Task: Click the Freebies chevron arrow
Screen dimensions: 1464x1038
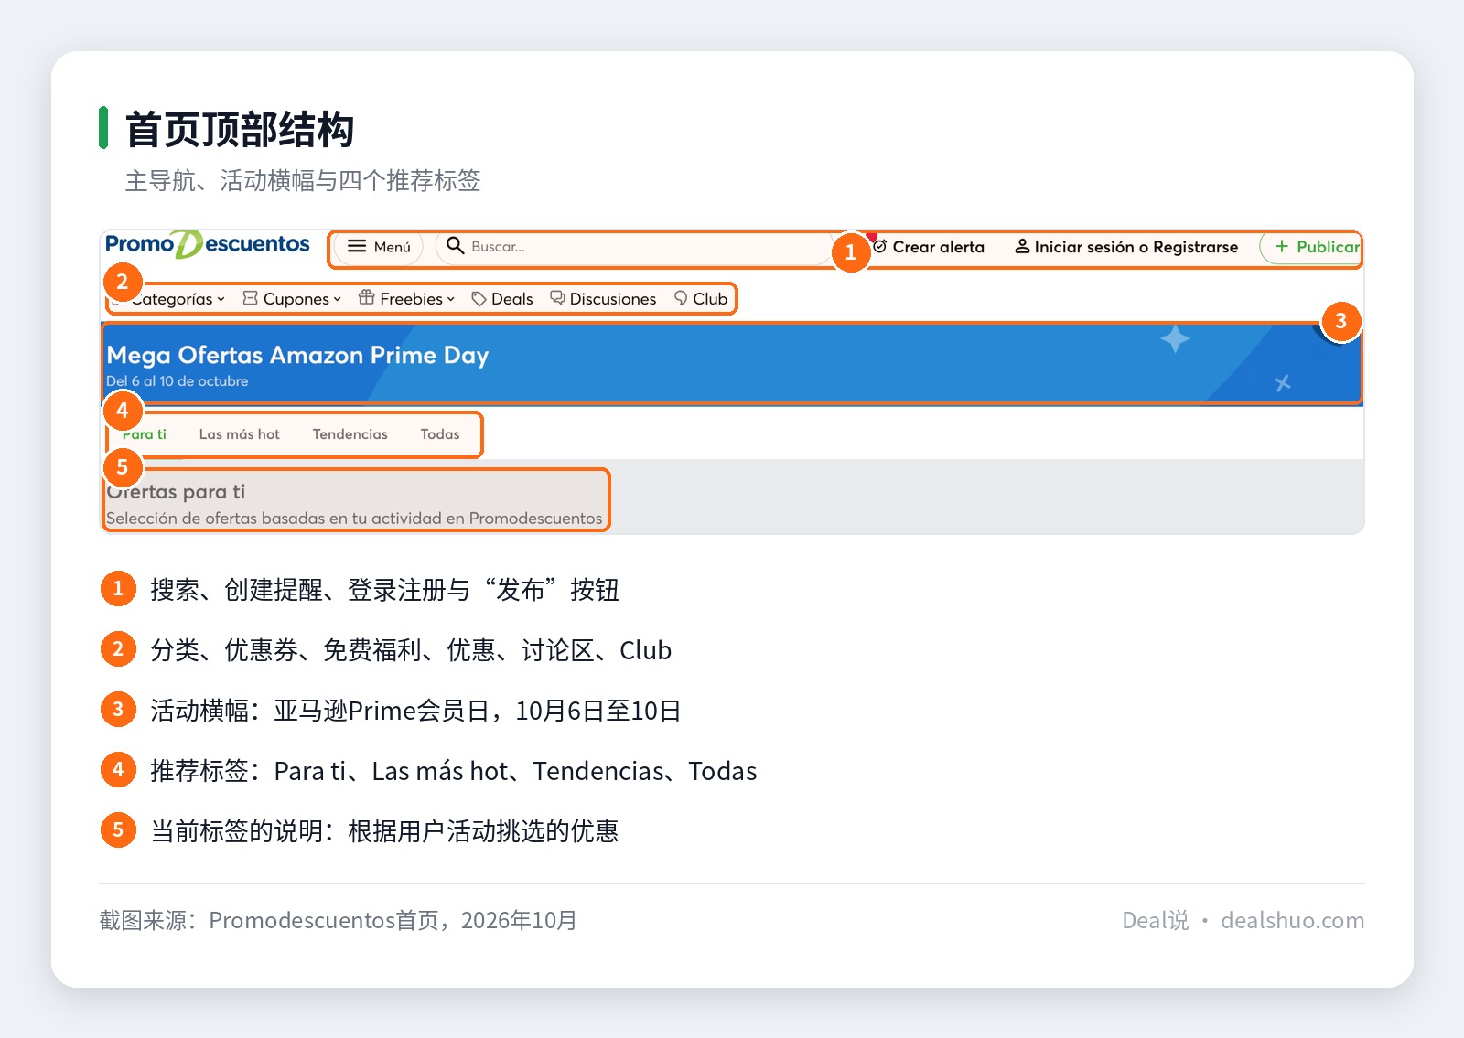Action: tap(450, 300)
